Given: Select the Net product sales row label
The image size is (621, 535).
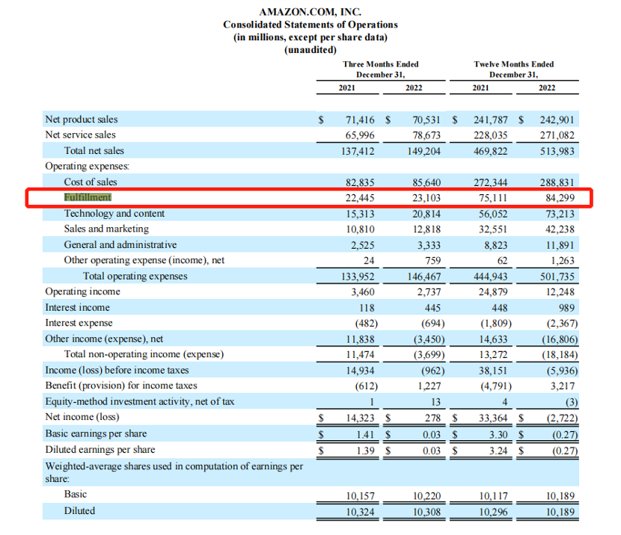Looking at the screenshot, I should click(x=82, y=120).
